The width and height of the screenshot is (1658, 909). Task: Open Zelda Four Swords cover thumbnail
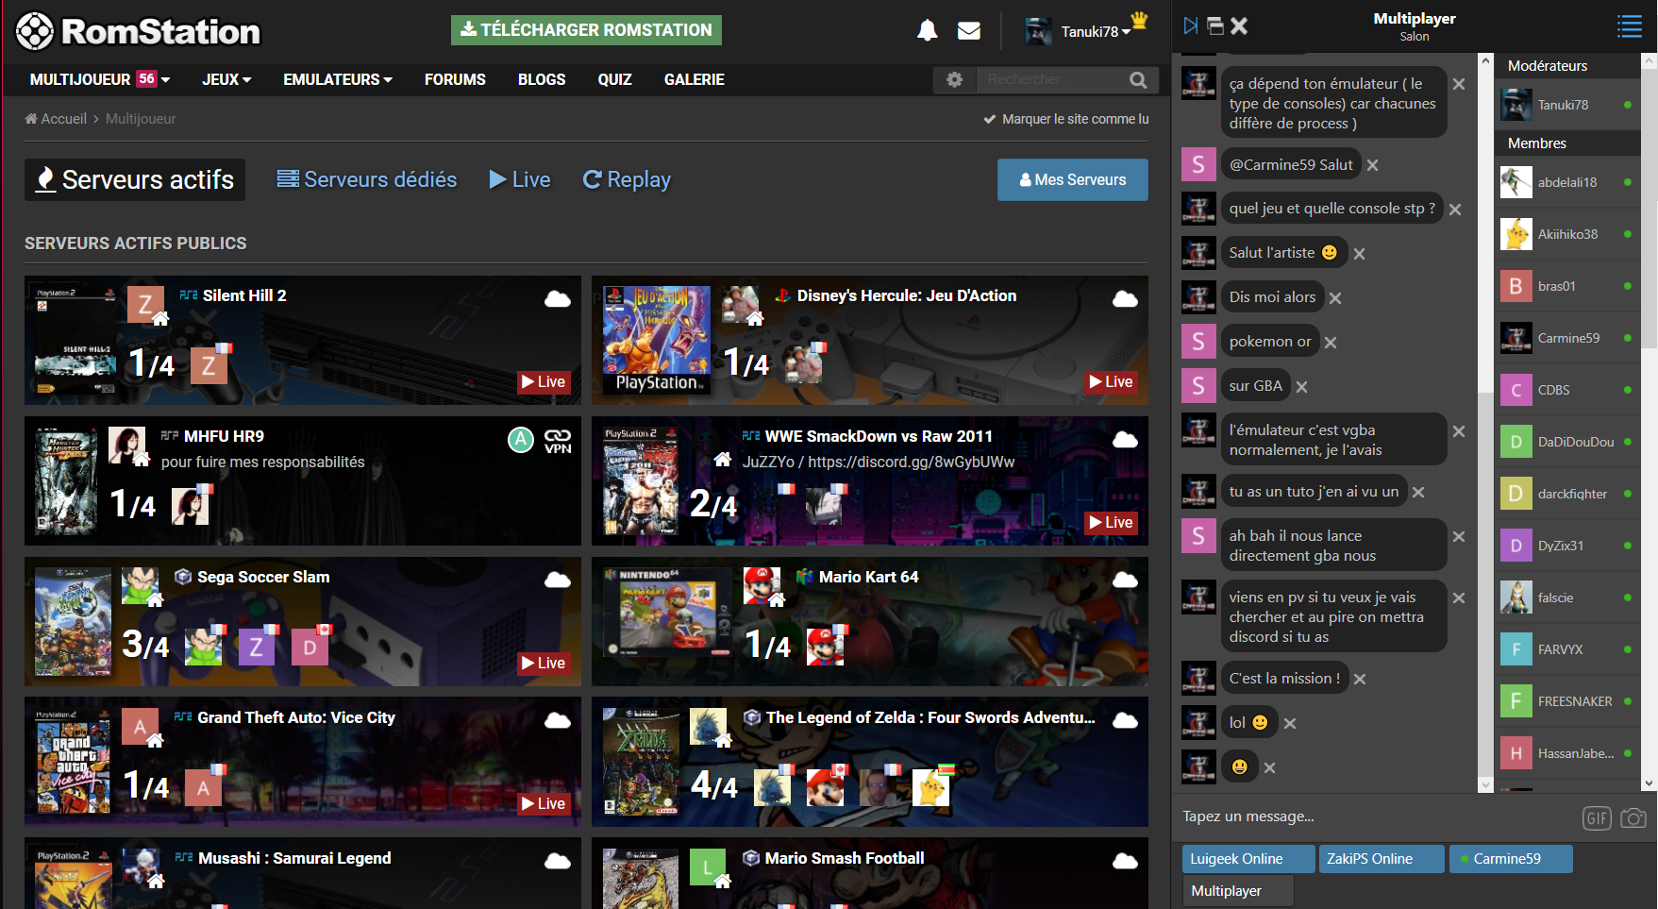642,762
